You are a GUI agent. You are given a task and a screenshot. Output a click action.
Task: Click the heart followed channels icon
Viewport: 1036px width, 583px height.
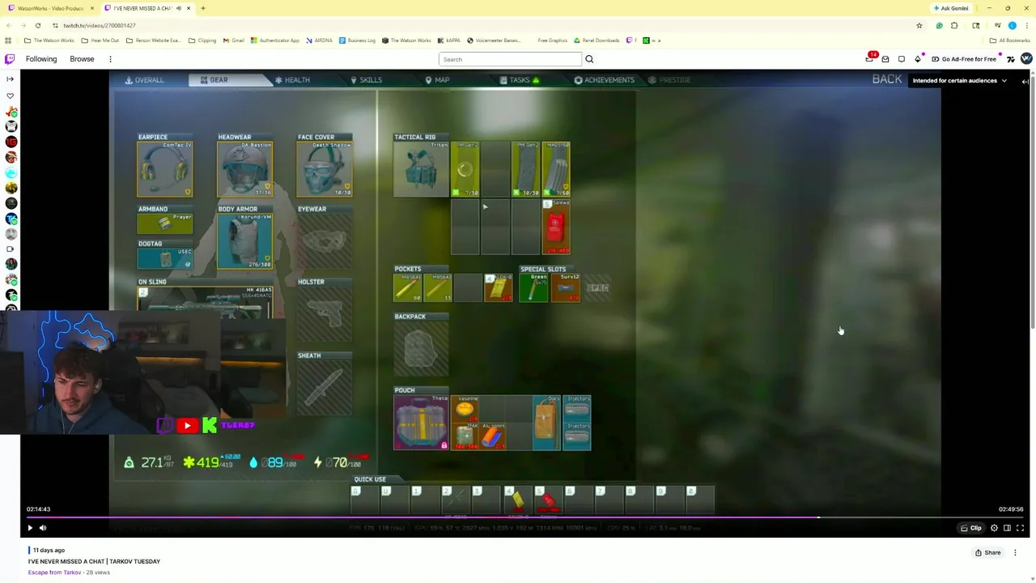[11, 96]
